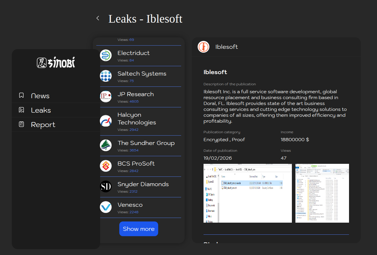
Task: Click the Electriduct logo in the list
Action: pos(106,55)
